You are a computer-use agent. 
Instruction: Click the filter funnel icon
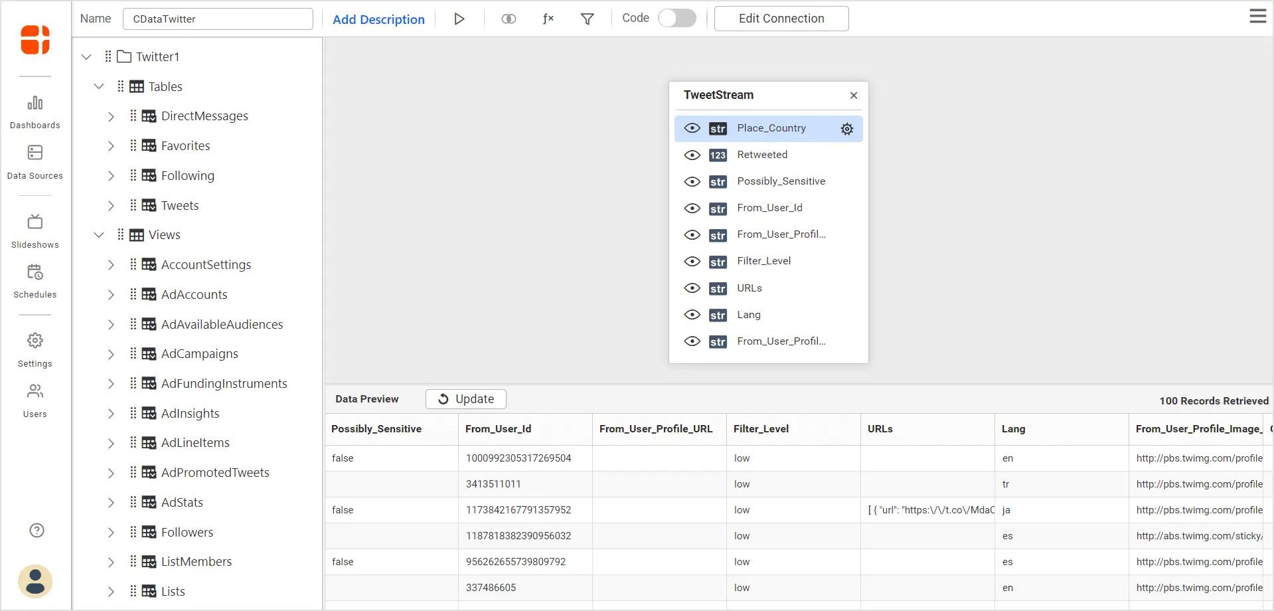pyautogui.click(x=587, y=19)
